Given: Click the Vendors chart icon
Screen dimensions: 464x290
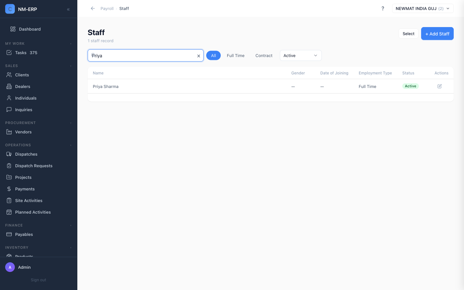Looking at the screenshot, I should 9,132.
